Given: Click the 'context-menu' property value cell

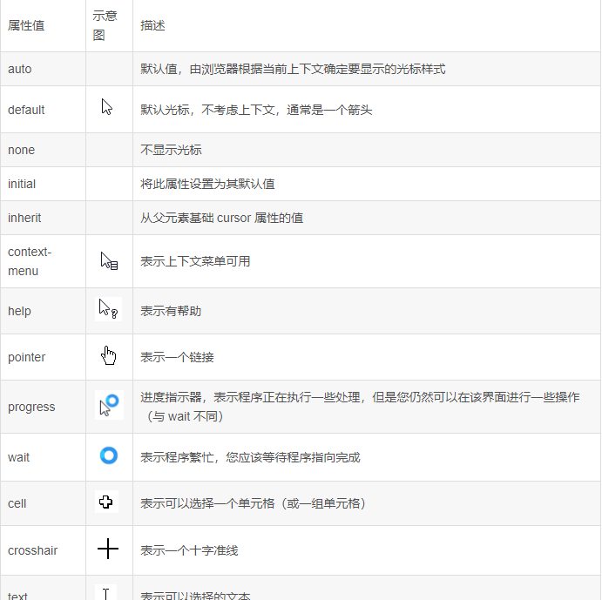Looking at the screenshot, I should [x=43, y=261].
